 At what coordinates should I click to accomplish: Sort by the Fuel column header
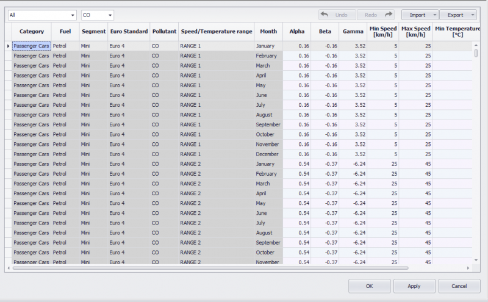click(65, 32)
